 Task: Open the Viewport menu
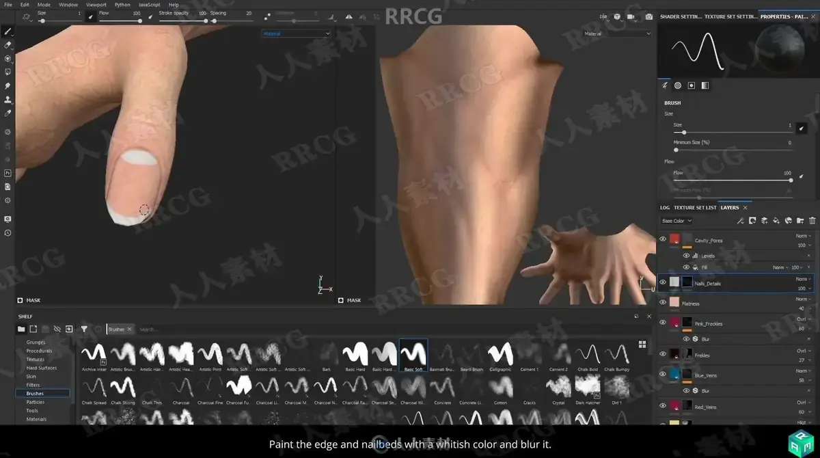tap(96, 4)
